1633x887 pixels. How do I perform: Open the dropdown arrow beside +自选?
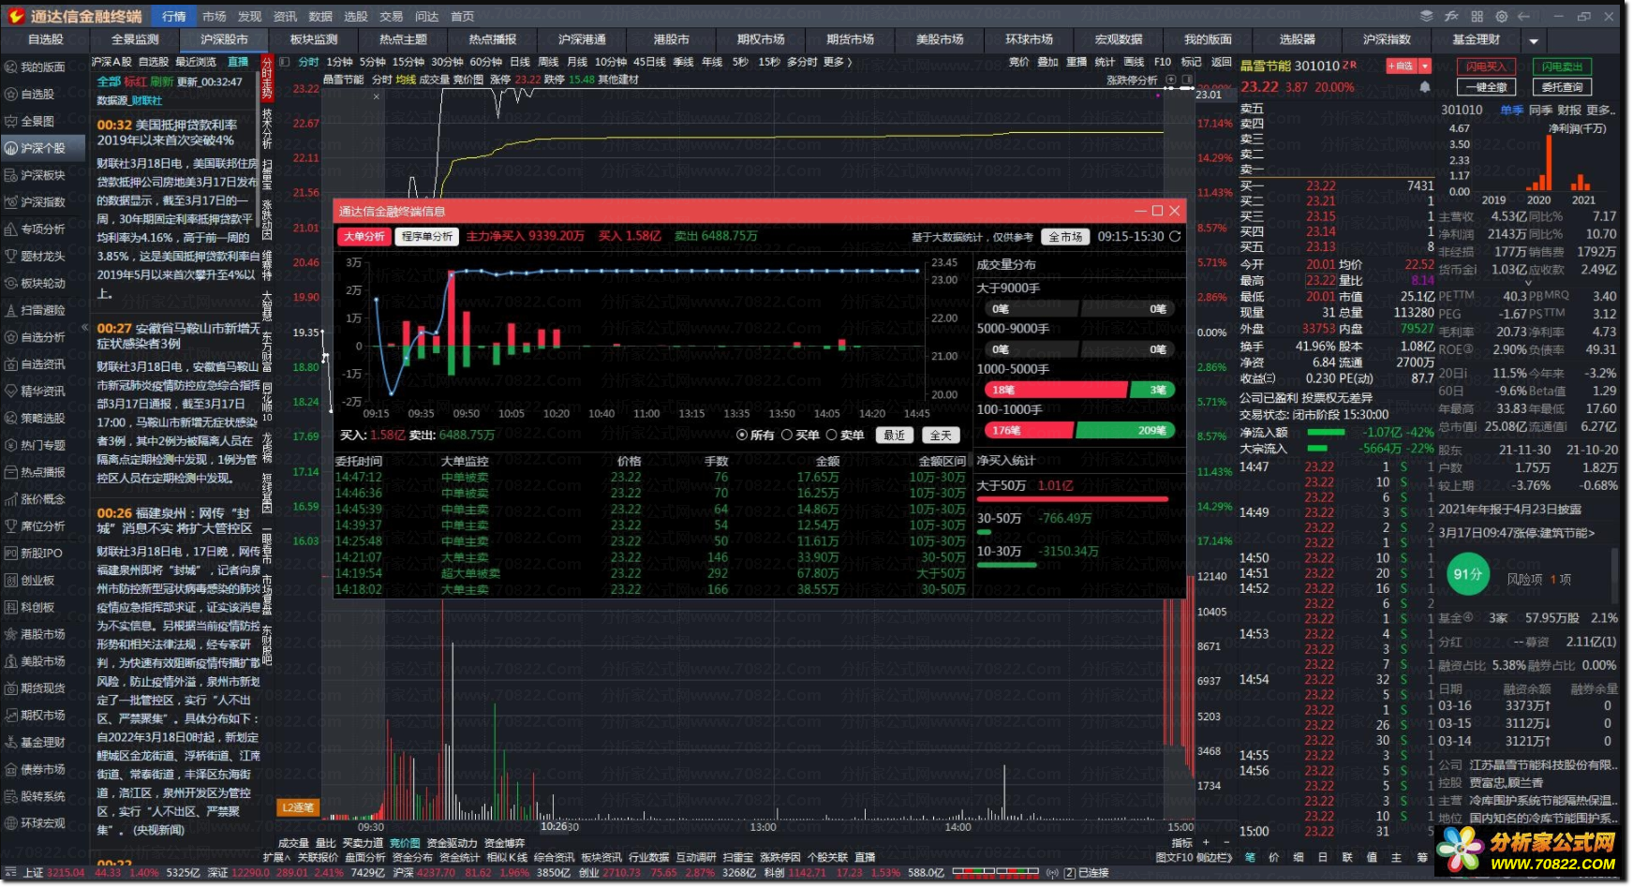point(1425,66)
